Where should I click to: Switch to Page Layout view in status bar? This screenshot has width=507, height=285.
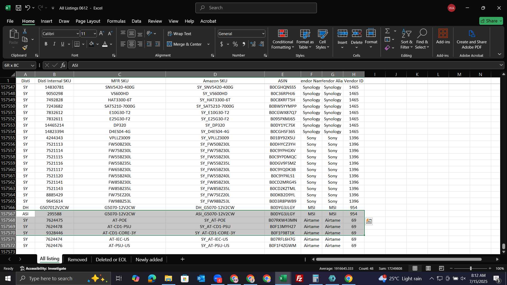point(428,268)
